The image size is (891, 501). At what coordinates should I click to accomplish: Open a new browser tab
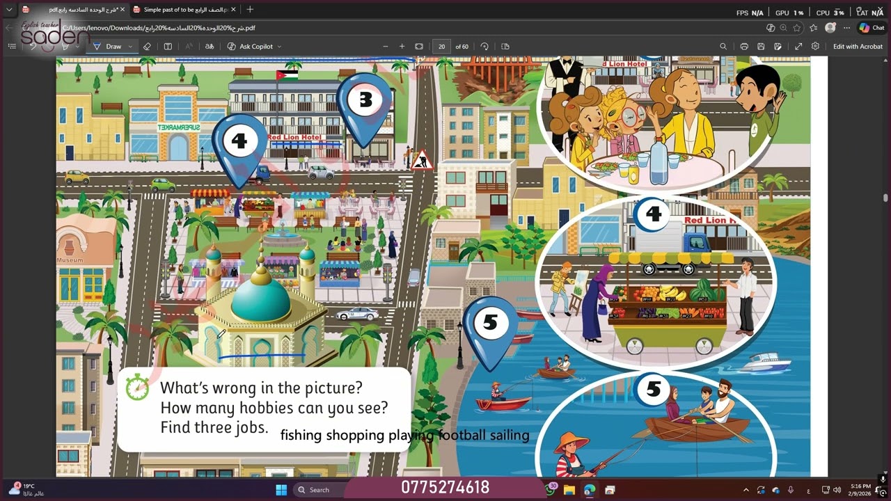point(250,10)
